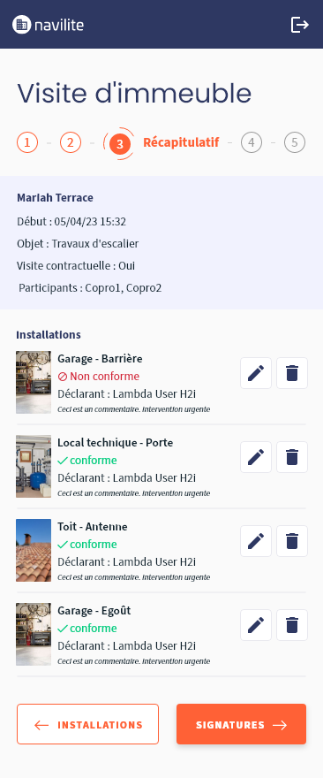The image size is (323, 778).
Task: Delete the Garage - Egoût installation
Action: tap(292, 625)
